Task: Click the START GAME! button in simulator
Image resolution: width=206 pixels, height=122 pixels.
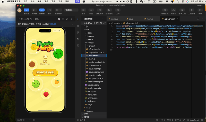Action: pyautogui.click(x=45, y=73)
